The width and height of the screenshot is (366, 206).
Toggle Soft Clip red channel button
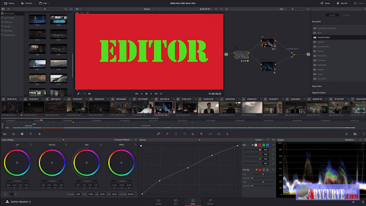260,170
